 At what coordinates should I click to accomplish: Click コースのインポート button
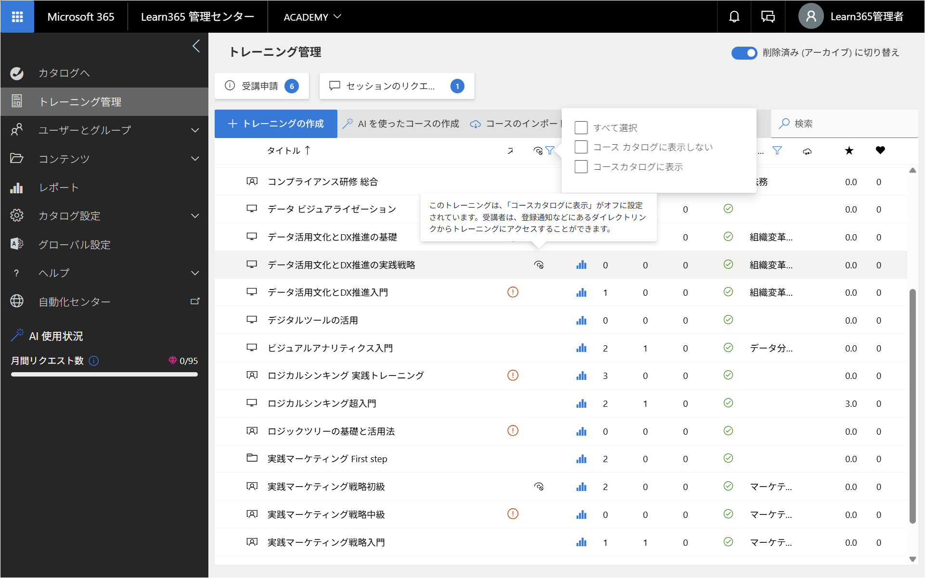(515, 124)
